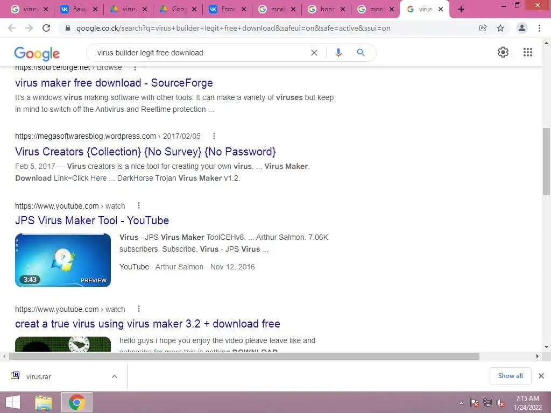
Task: Go to Google home via logo
Action: (37, 54)
